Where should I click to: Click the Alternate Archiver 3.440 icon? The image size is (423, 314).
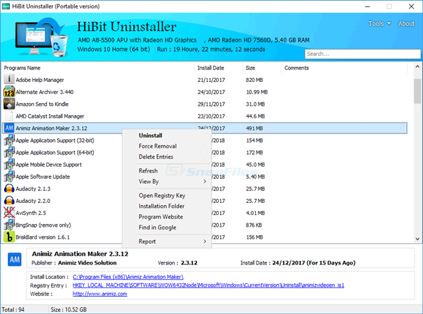click(x=9, y=91)
